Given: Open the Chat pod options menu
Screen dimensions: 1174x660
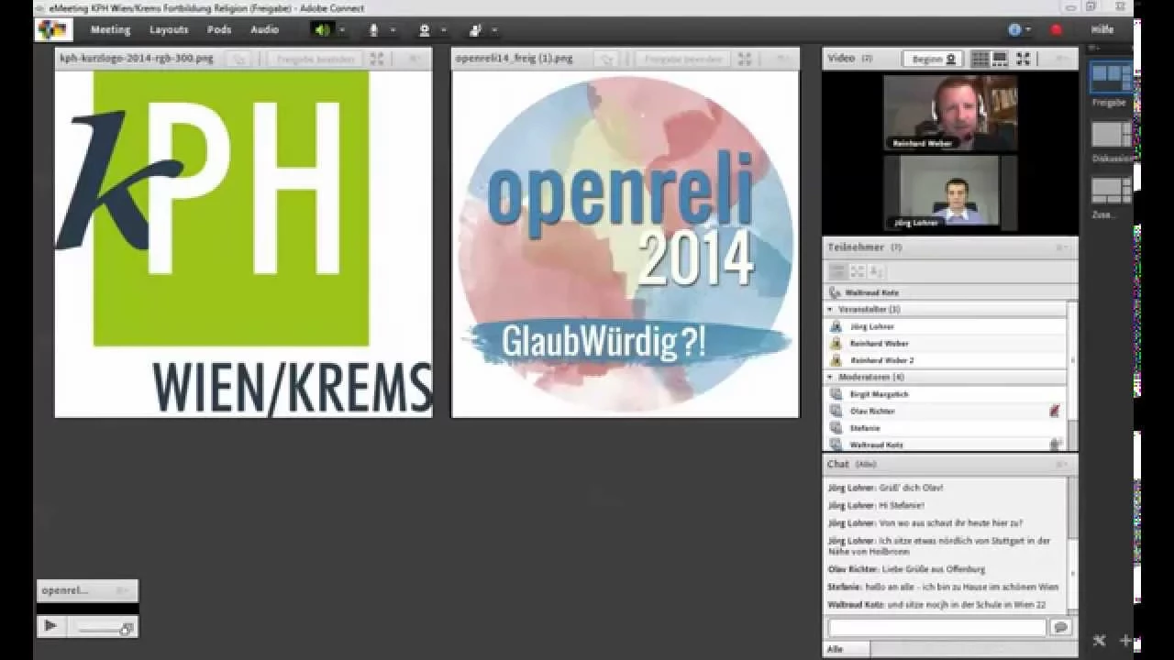Looking at the screenshot, I should click(x=1062, y=465).
